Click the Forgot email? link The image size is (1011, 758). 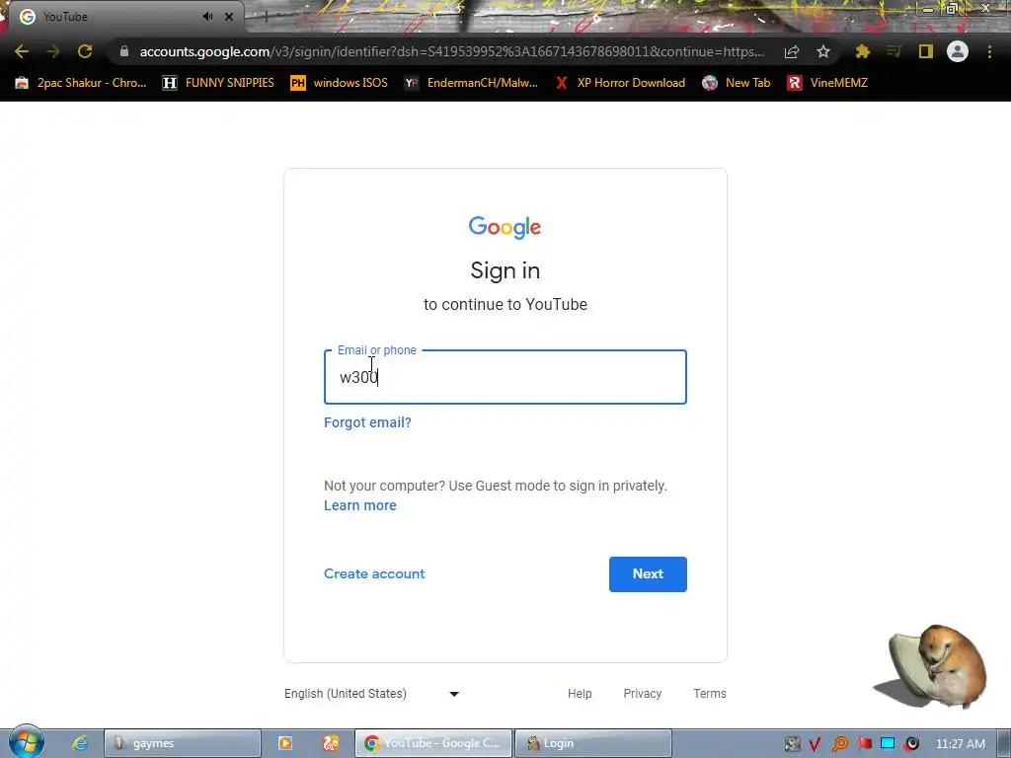click(x=367, y=422)
